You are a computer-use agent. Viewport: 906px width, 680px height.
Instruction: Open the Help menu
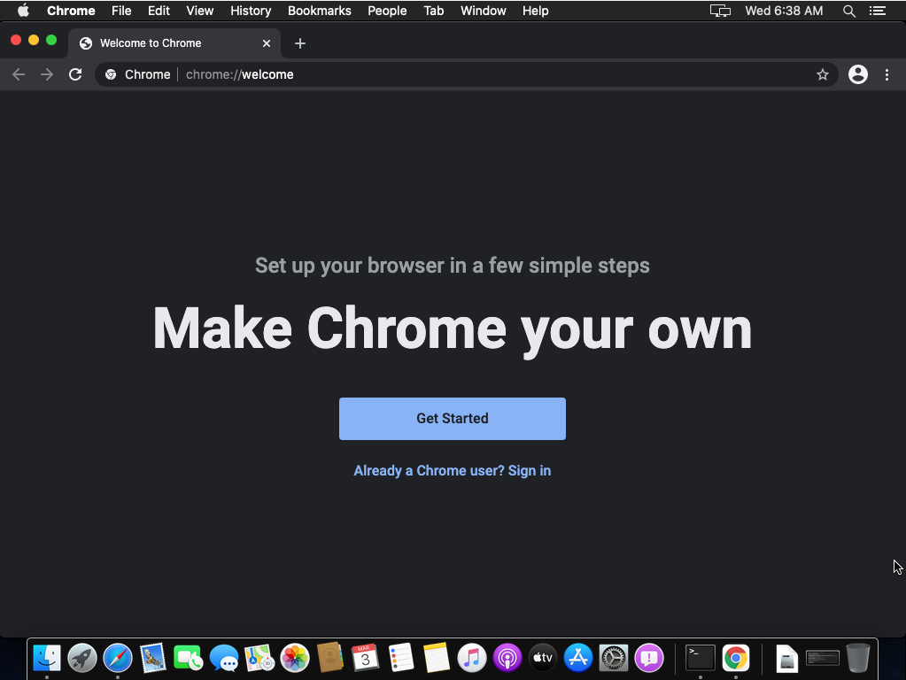536,11
